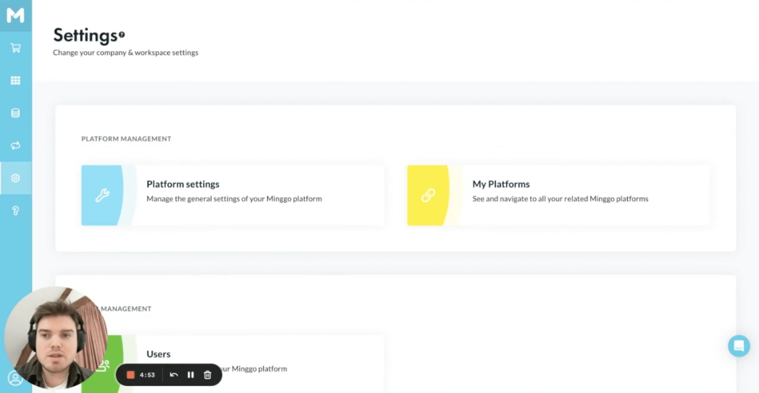Screen dimensions: 759x393
Task: Select the database section from sidebar
Action: tap(15, 113)
